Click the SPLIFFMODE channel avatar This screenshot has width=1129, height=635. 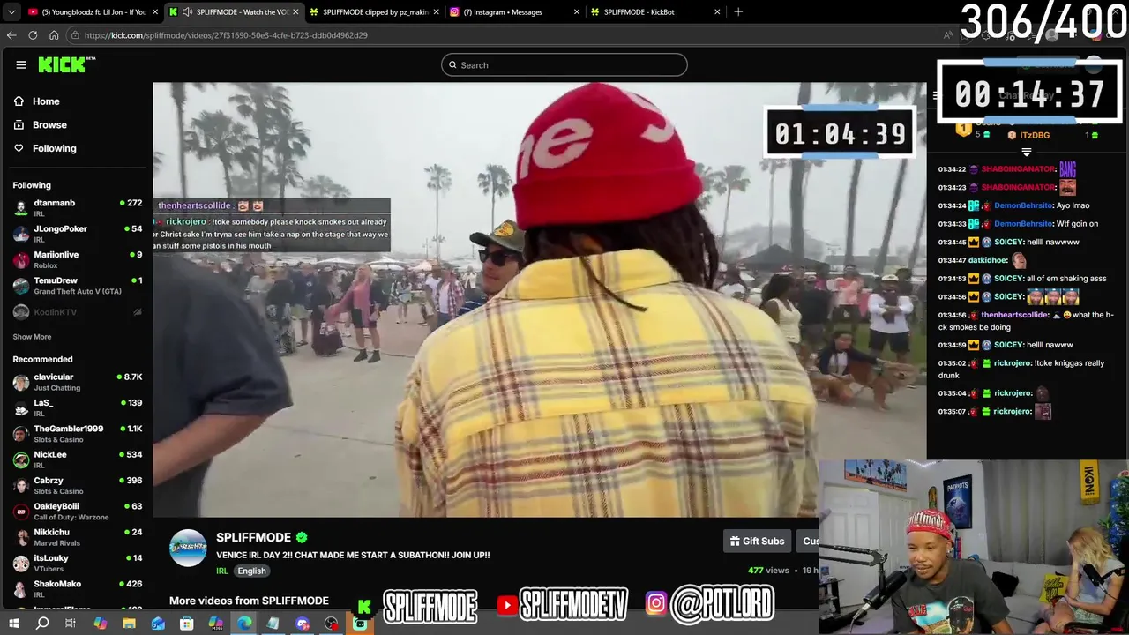(x=188, y=548)
